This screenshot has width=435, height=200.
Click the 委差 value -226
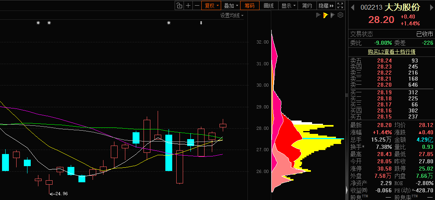pyautogui.click(x=427, y=43)
